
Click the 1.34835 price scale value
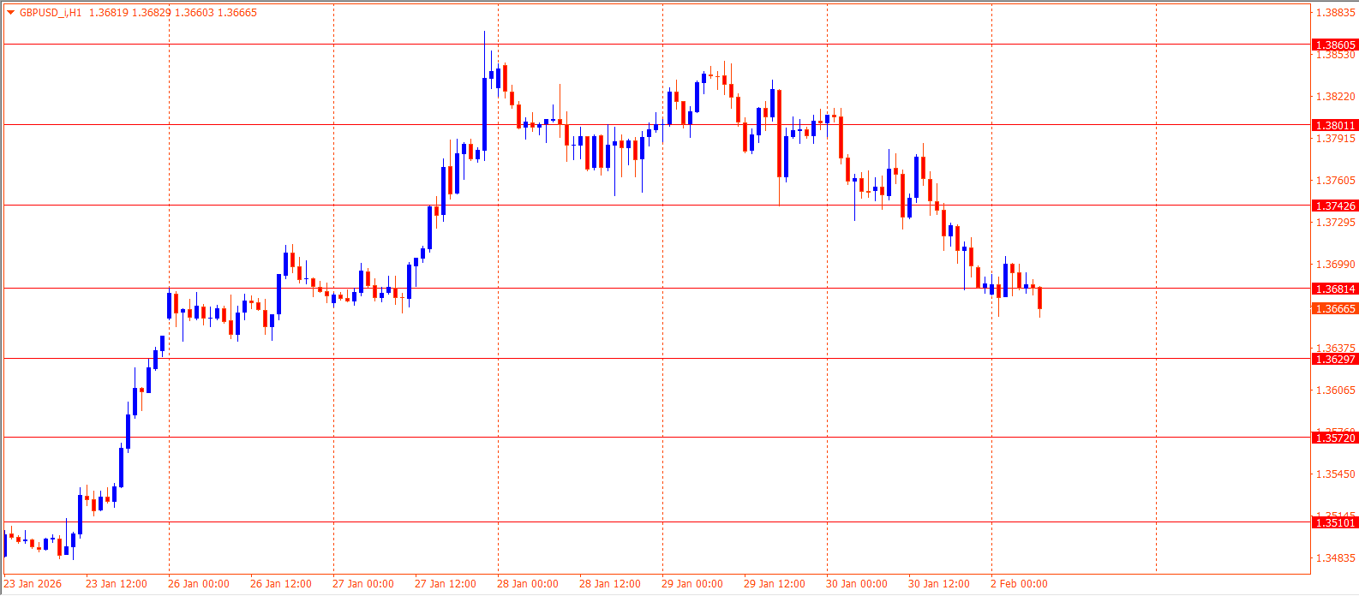point(1336,558)
